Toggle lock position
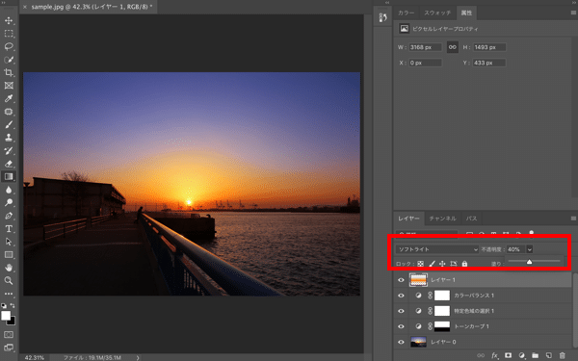This screenshot has width=578, height=361. pos(442,264)
